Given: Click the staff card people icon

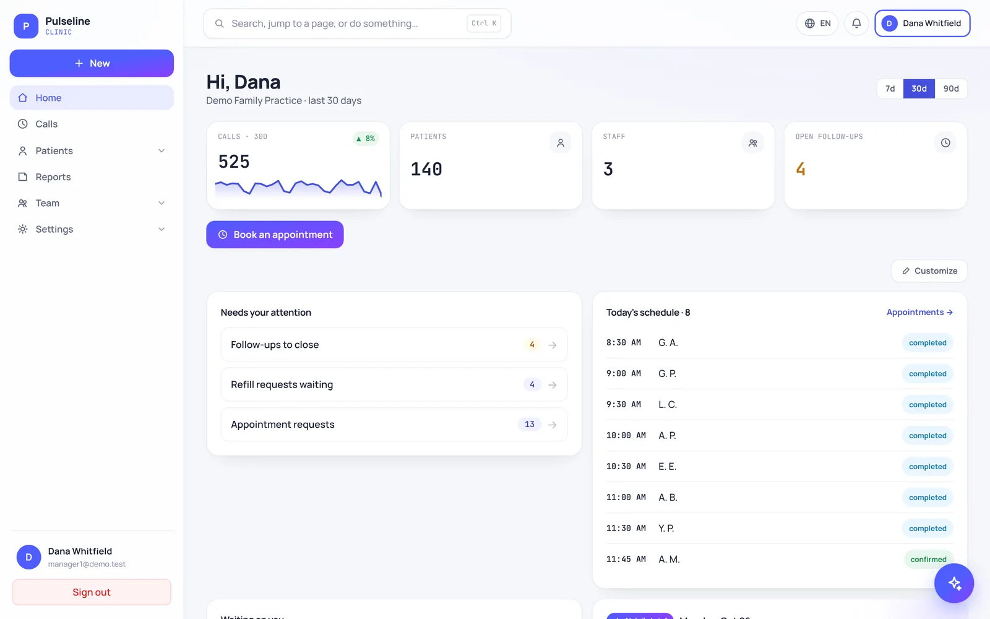Looking at the screenshot, I should tap(752, 143).
